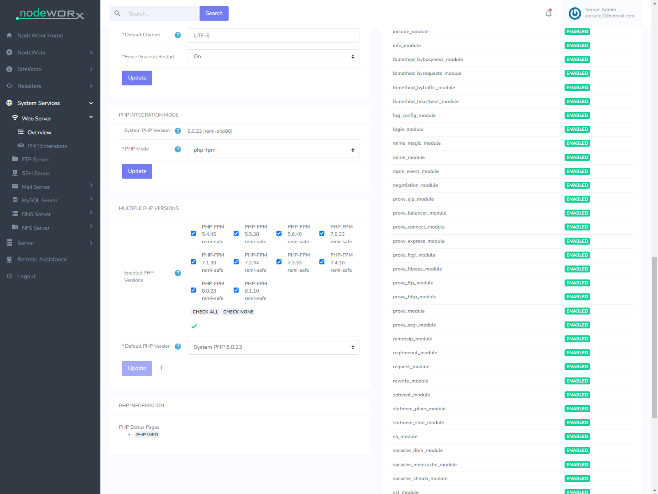Click the search magnifier icon
Viewport: 658px width, 494px height.
click(118, 14)
